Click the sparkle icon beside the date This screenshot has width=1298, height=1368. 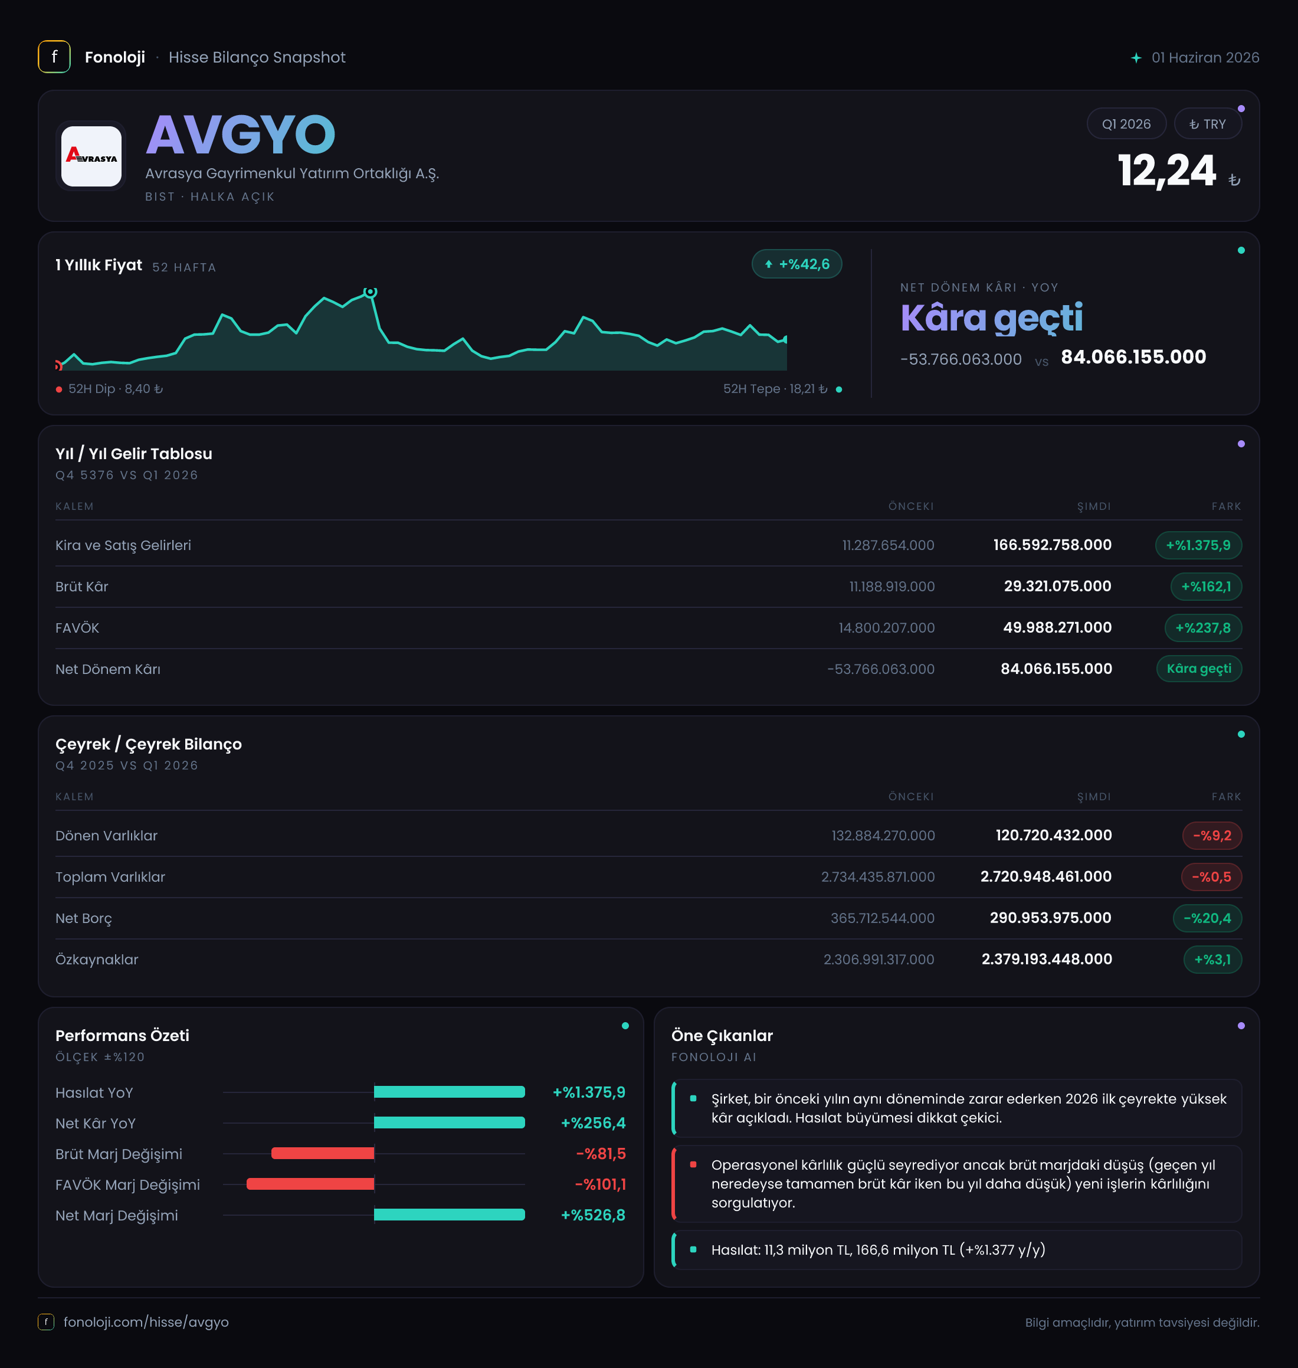(x=1135, y=58)
